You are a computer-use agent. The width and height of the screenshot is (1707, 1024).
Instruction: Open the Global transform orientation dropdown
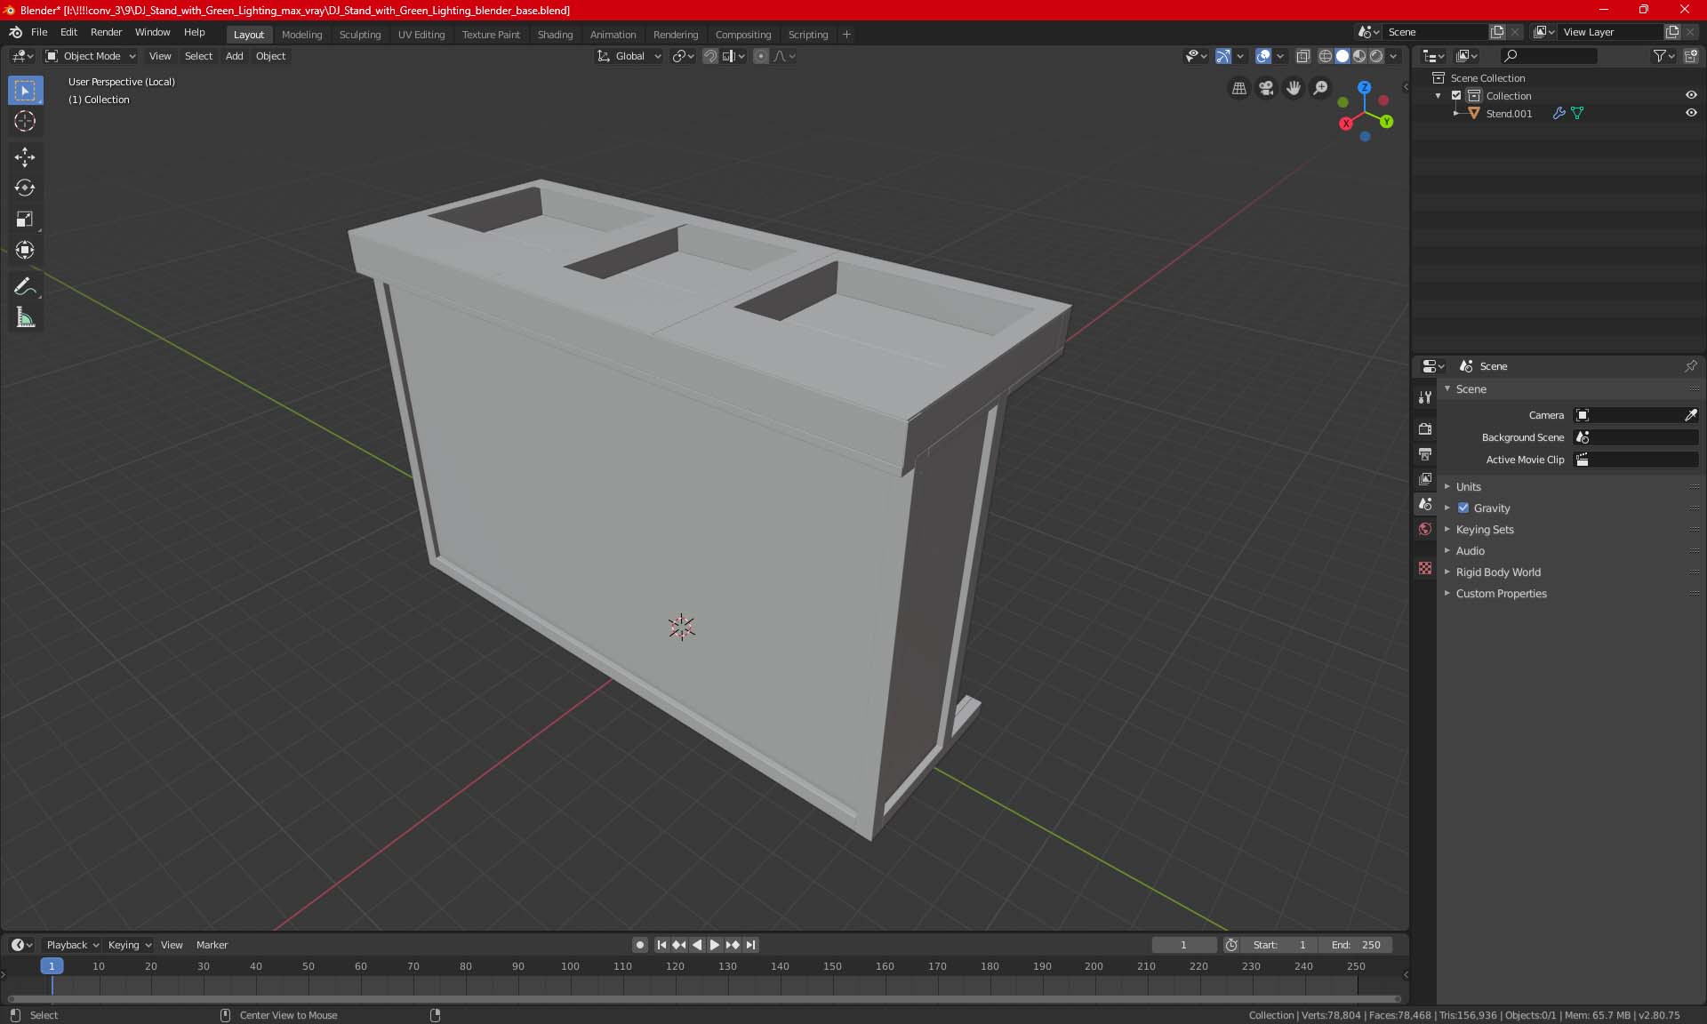pos(629,56)
